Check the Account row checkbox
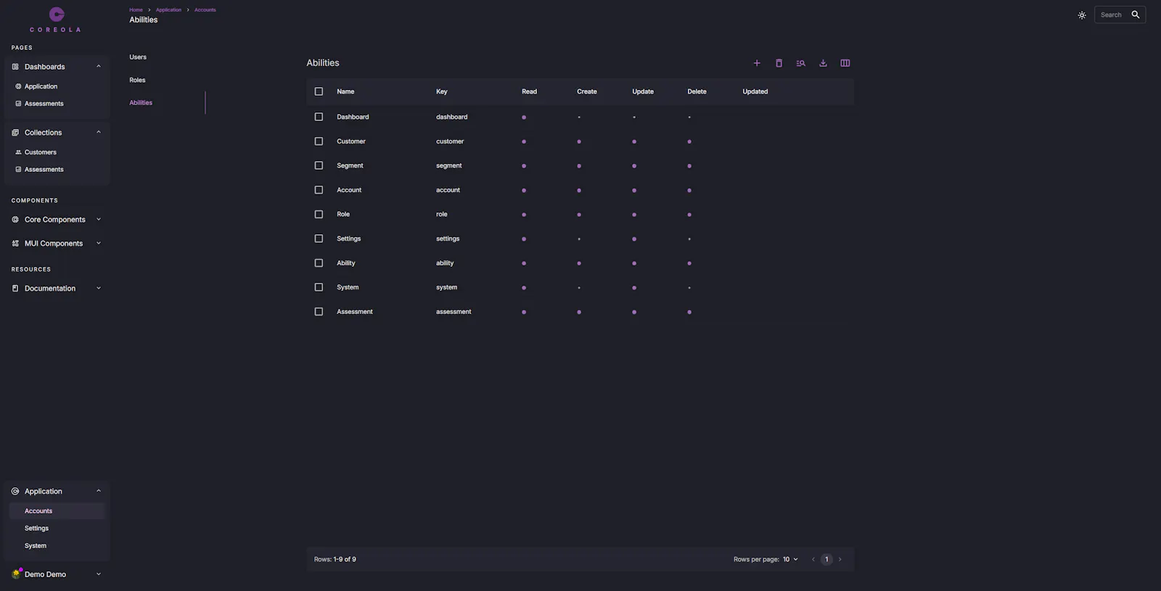 (x=319, y=190)
